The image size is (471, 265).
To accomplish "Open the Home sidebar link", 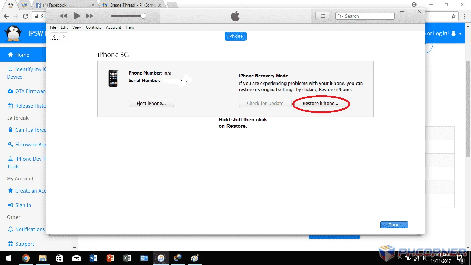I will pyautogui.click(x=23, y=55).
